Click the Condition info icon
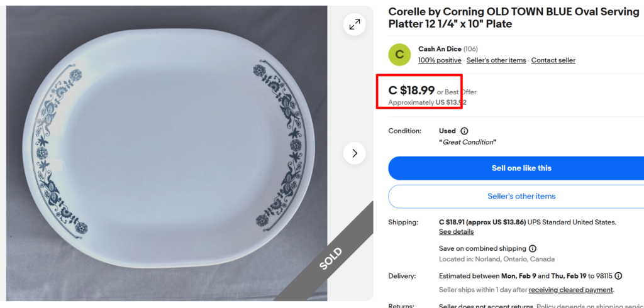Image resolution: width=644 pixels, height=308 pixels. point(464,131)
